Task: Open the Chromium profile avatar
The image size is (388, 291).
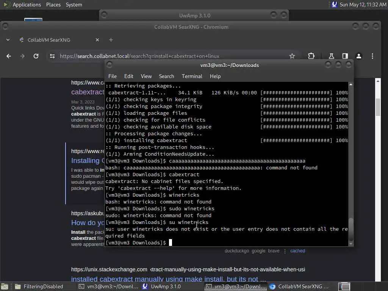Action: coord(358,56)
